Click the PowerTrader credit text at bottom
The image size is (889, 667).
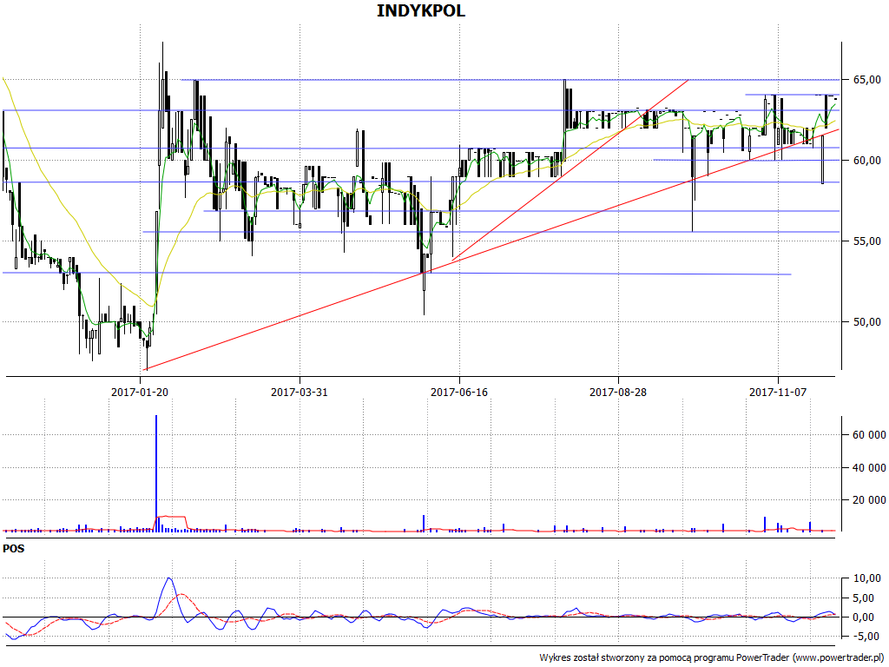(x=711, y=658)
